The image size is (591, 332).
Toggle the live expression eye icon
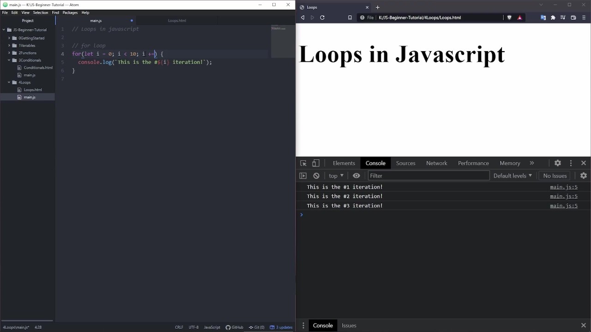tap(356, 176)
